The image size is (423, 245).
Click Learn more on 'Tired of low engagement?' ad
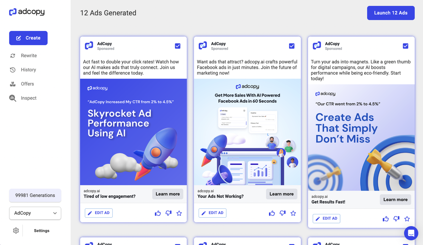pos(168,194)
